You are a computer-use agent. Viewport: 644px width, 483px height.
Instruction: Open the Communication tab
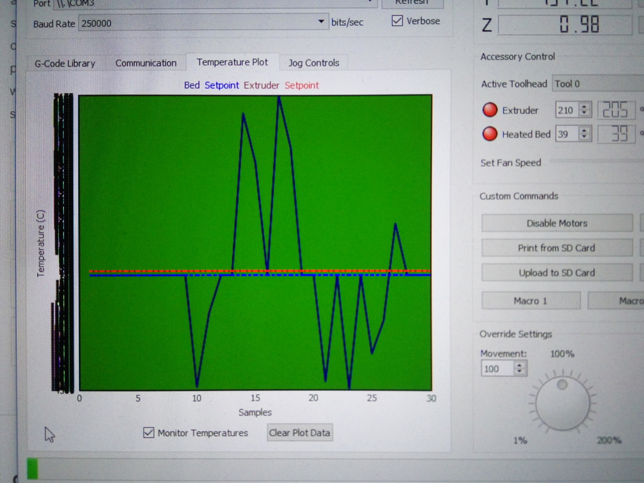pos(146,63)
